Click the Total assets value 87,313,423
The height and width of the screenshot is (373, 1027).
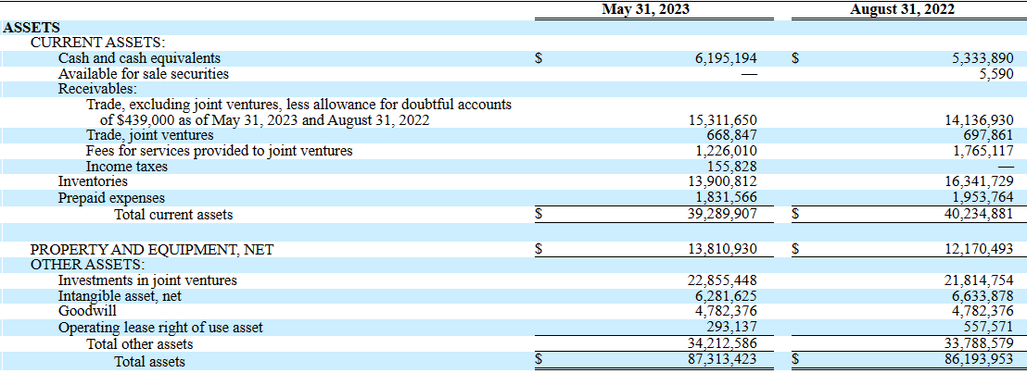click(x=723, y=360)
